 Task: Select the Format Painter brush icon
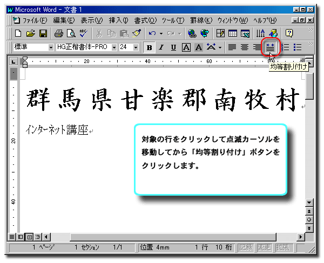point(137,33)
